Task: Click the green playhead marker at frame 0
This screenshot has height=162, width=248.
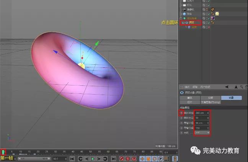Action: (4, 153)
